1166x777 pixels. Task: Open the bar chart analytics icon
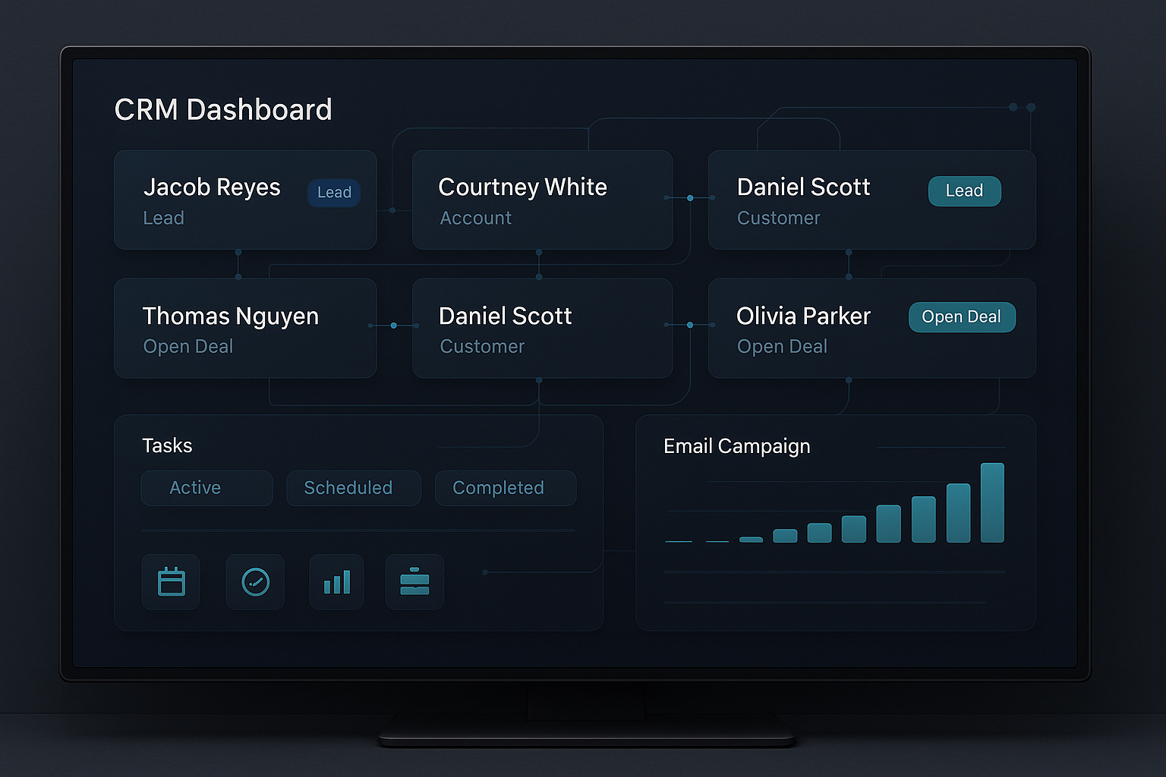pyautogui.click(x=336, y=582)
